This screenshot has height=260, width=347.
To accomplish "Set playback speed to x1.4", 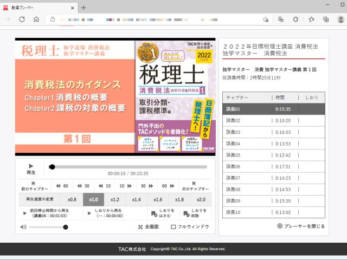I will click(136, 199).
